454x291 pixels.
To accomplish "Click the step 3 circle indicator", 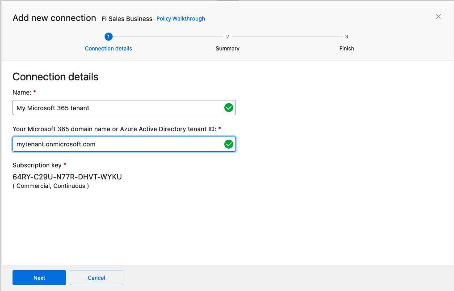I will tap(346, 37).
